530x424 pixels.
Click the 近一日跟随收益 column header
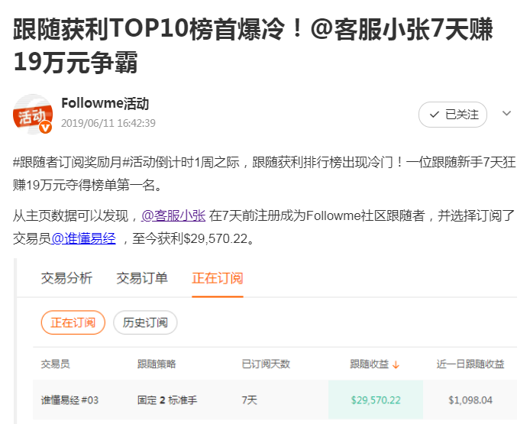coord(470,364)
